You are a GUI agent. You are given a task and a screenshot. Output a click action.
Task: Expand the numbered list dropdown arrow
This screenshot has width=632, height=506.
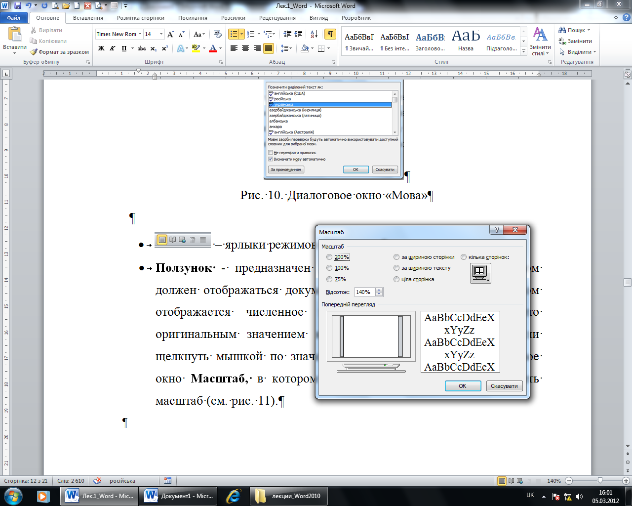point(258,34)
